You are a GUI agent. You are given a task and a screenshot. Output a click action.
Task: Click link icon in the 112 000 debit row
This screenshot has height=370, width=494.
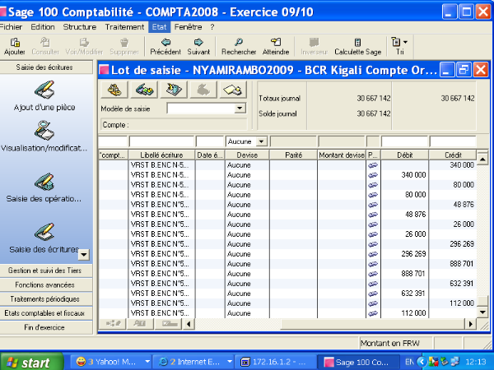(373, 313)
